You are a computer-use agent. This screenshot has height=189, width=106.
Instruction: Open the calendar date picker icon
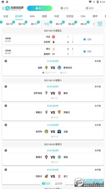[100, 24]
